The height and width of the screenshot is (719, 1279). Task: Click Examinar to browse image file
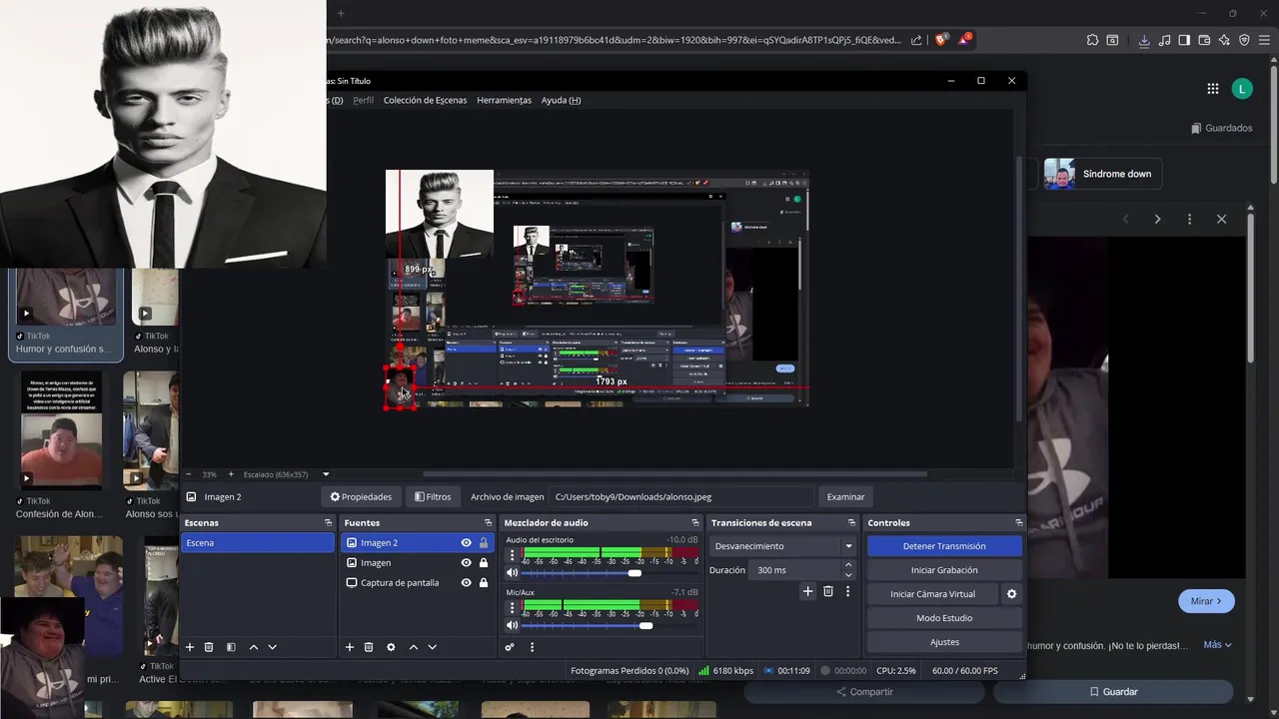pyautogui.click(x=845, y=496)
